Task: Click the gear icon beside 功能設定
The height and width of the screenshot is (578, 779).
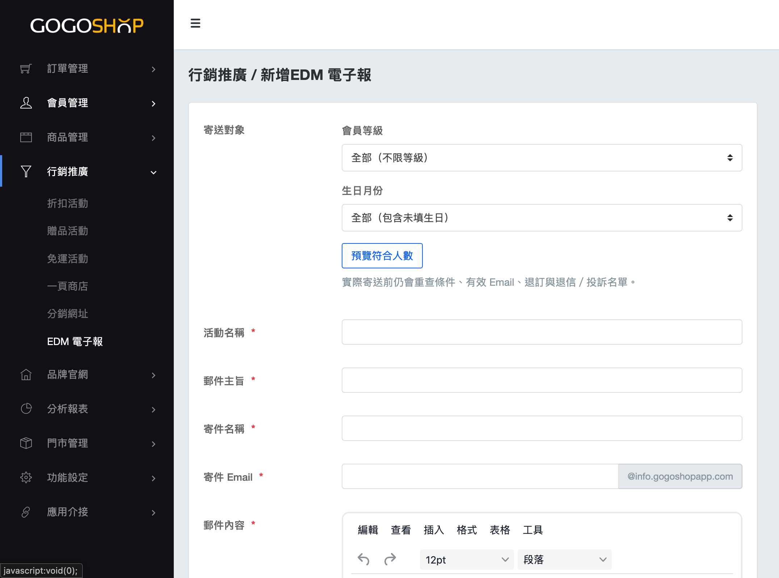Action: 26,477
